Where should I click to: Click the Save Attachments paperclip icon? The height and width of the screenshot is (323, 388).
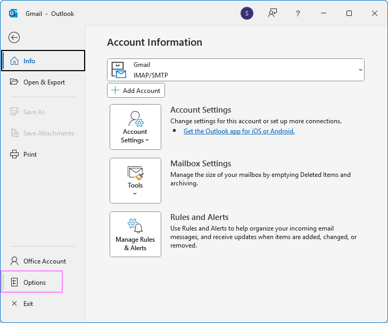pyautogui.click(x=15, y=133)
